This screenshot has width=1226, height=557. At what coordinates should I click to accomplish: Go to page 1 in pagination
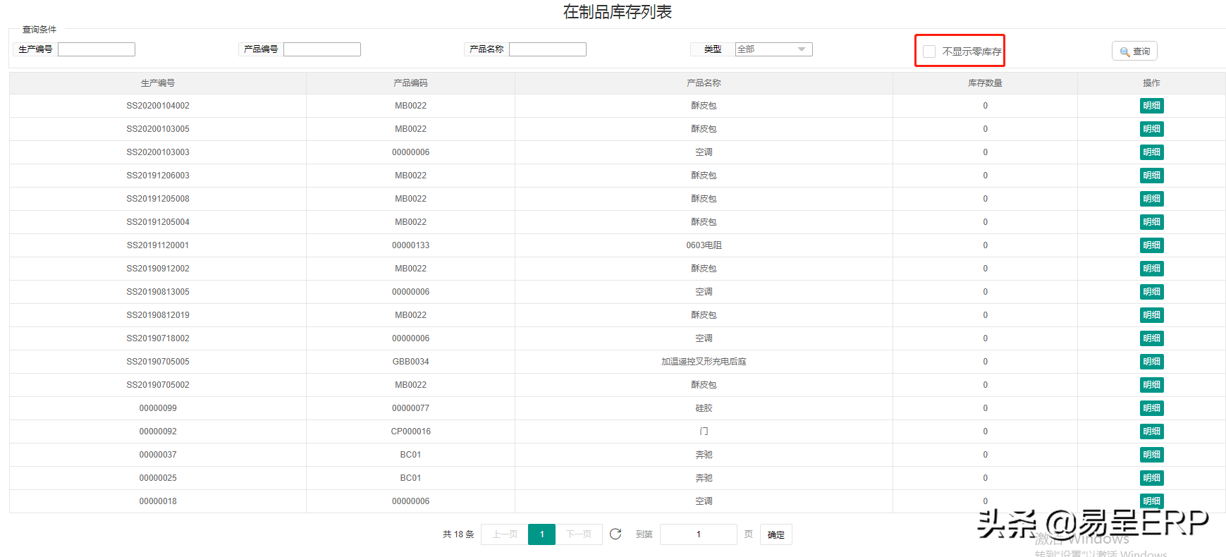tap(541, 534)
